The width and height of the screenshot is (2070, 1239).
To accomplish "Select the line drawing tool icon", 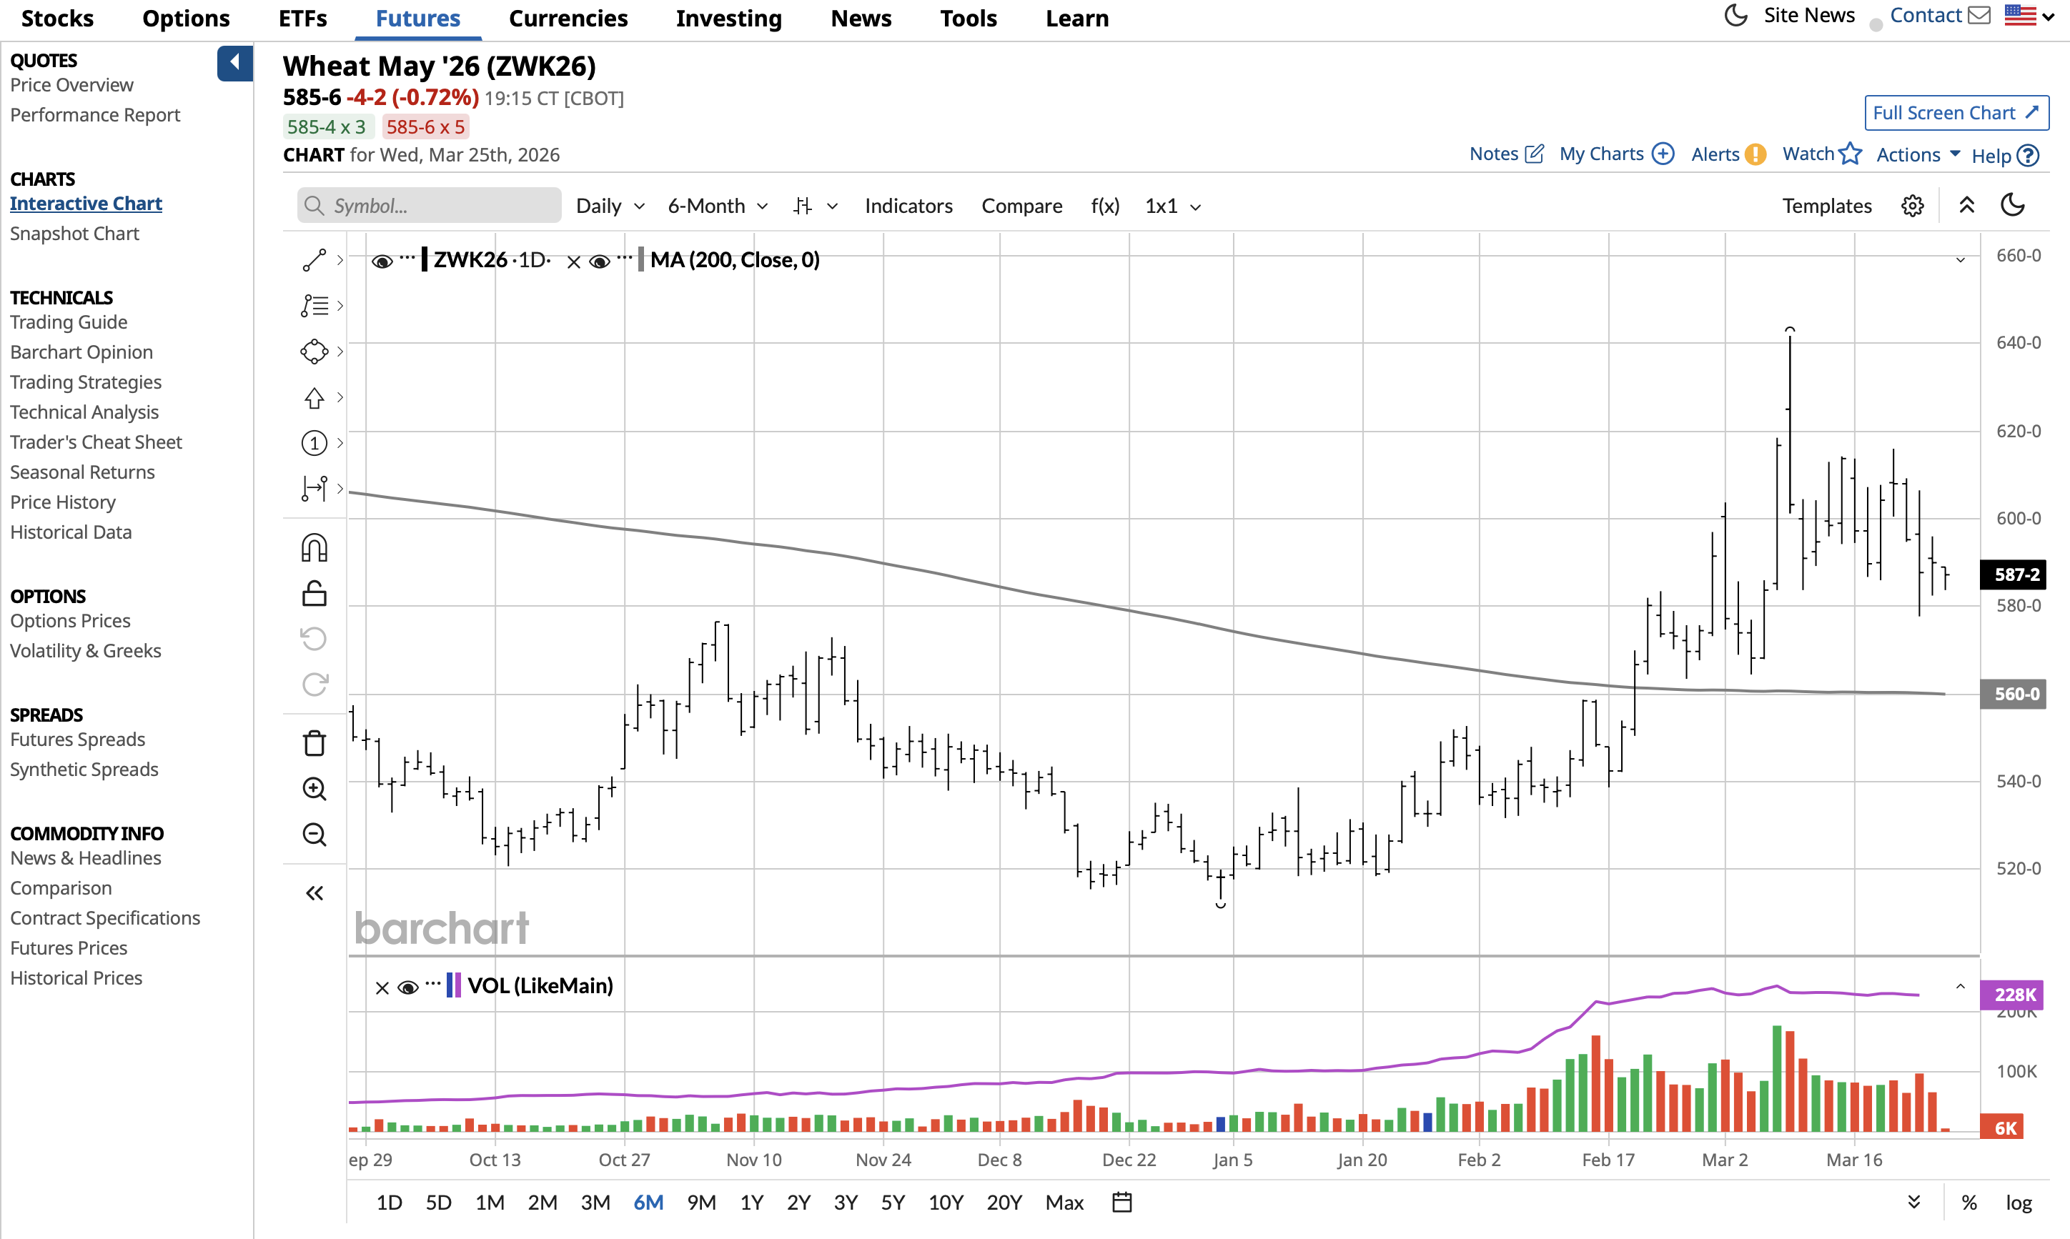I will [314, 261].
